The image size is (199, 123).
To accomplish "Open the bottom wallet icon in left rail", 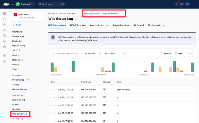I will click(x=4, y=61).
